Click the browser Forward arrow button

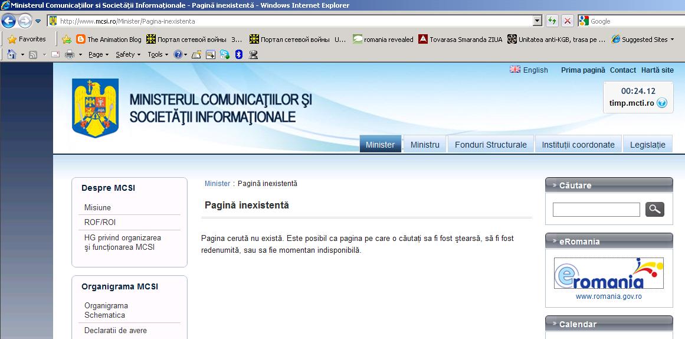coord(25,21)
